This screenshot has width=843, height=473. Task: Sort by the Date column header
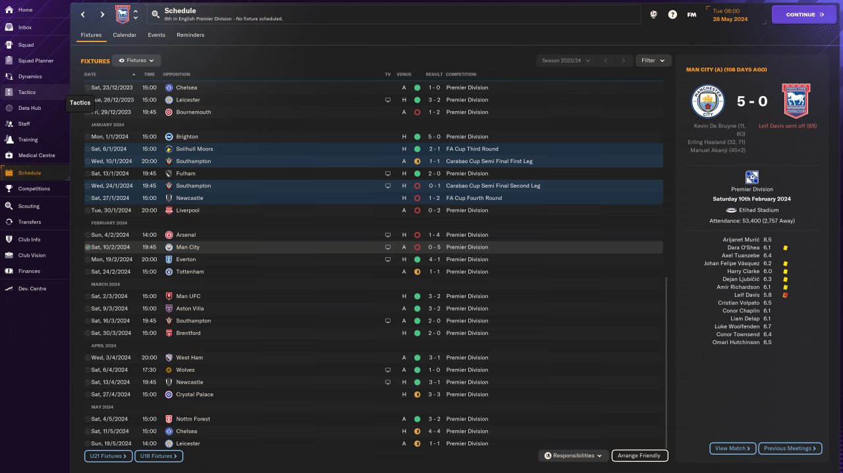[x=90, y=74]
